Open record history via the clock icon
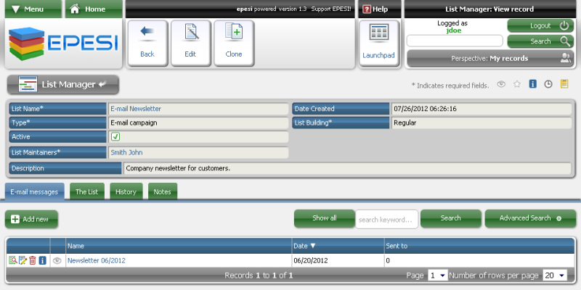581x290 pixels. [x=548, y=84]
